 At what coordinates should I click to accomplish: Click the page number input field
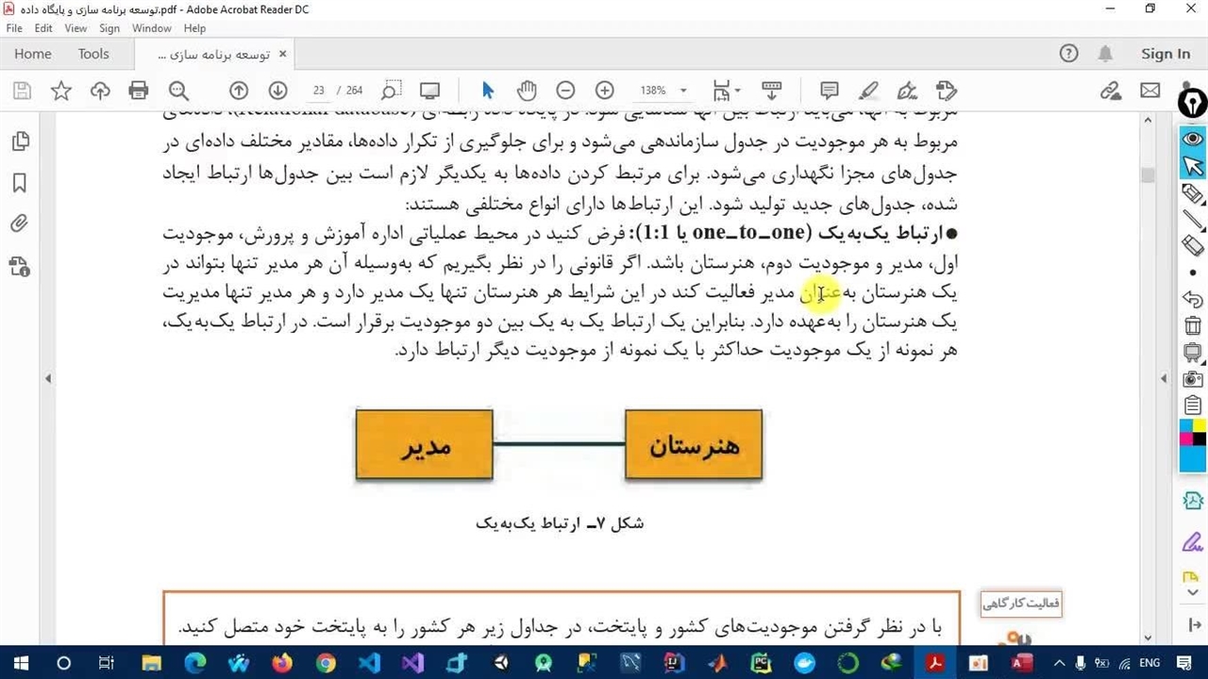pos(318,91)
